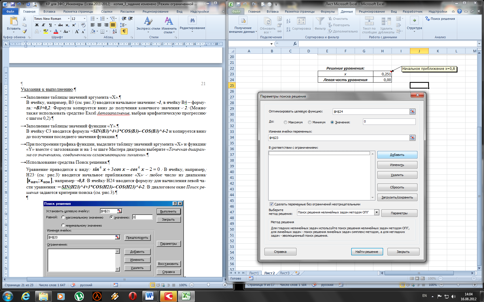The image size is (484, 302).
Task: Click the Сбросить button in the dialog
Action: click(397, 187)
